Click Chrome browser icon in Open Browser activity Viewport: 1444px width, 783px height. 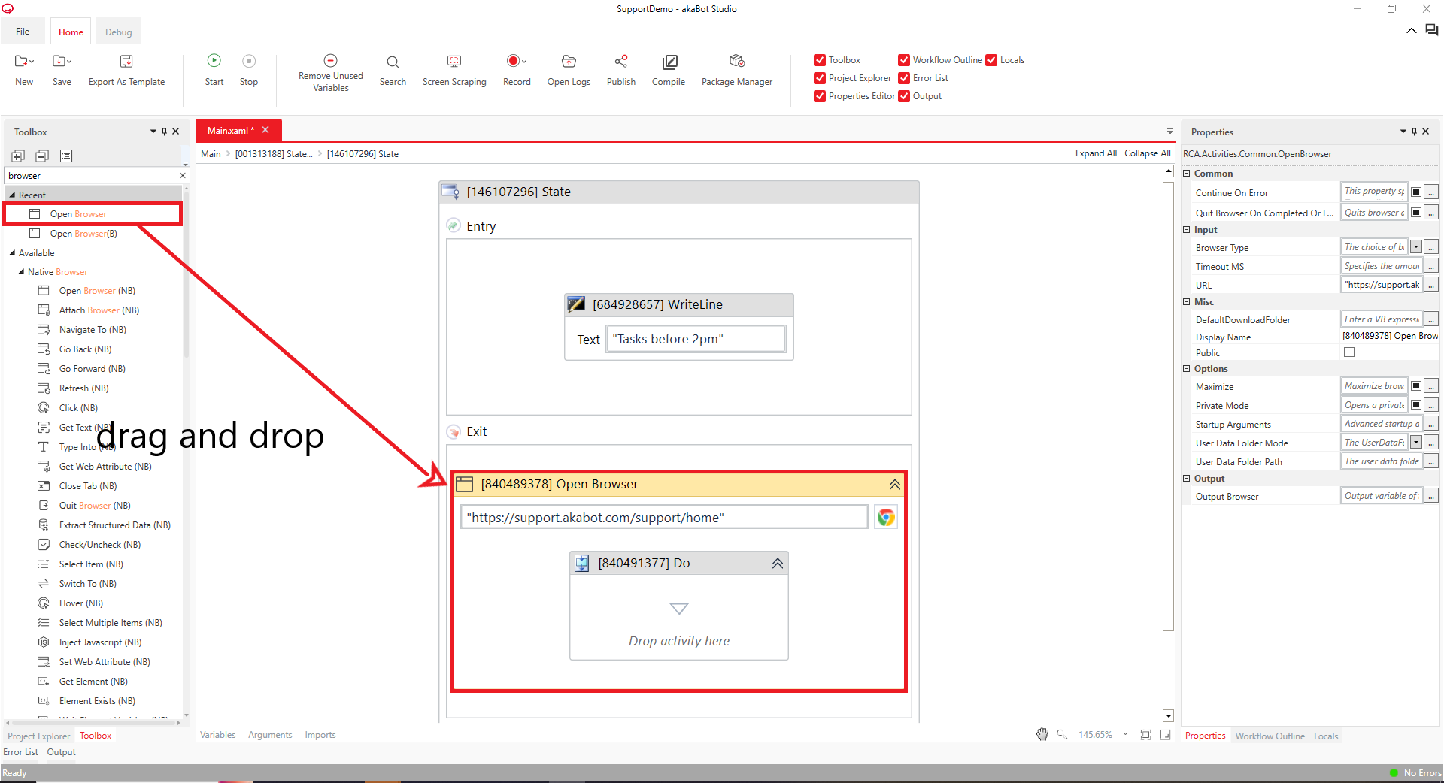(886, 517)
